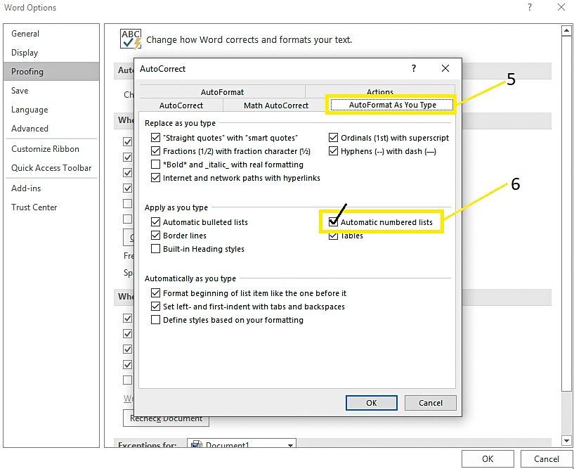Open Trust Center category
574x469 pixels.
(x=51, y=207)
